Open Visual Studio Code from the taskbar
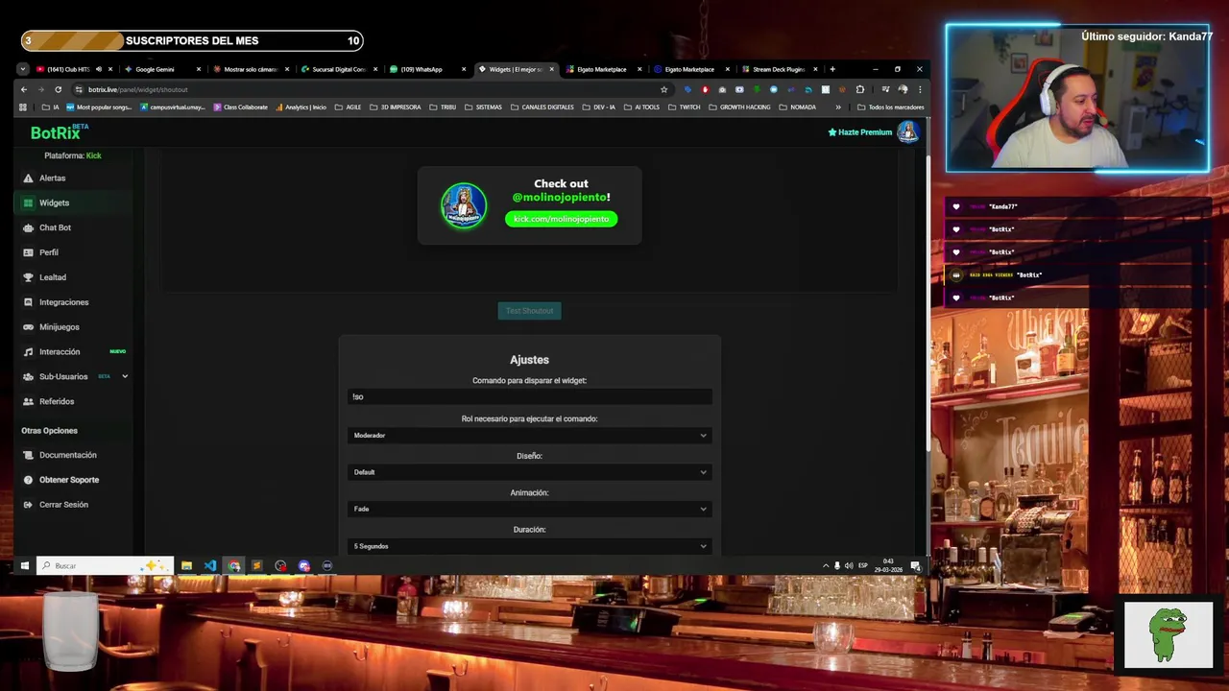The image size is (1229, 691). [x=209, y=565]
